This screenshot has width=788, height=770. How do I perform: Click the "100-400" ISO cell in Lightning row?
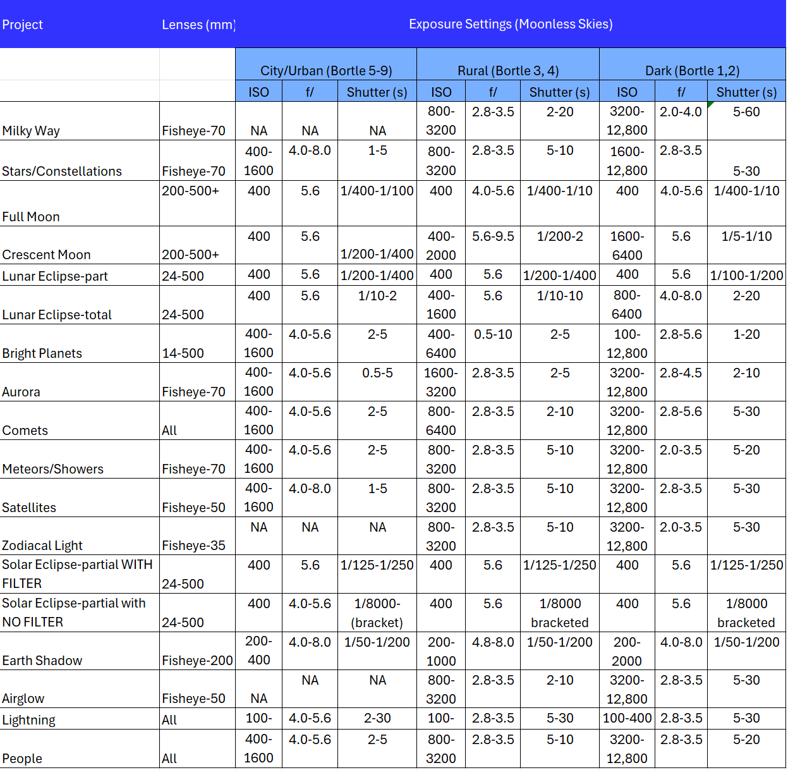[x=627, y=718]
